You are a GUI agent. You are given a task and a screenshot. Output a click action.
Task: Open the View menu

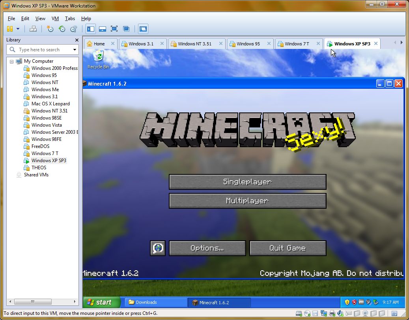(40, 19)
